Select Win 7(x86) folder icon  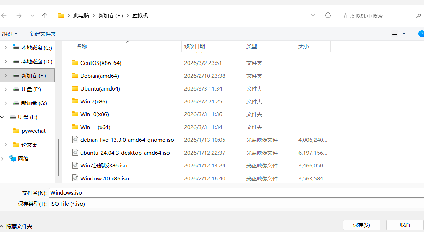[x=75, y=101]
